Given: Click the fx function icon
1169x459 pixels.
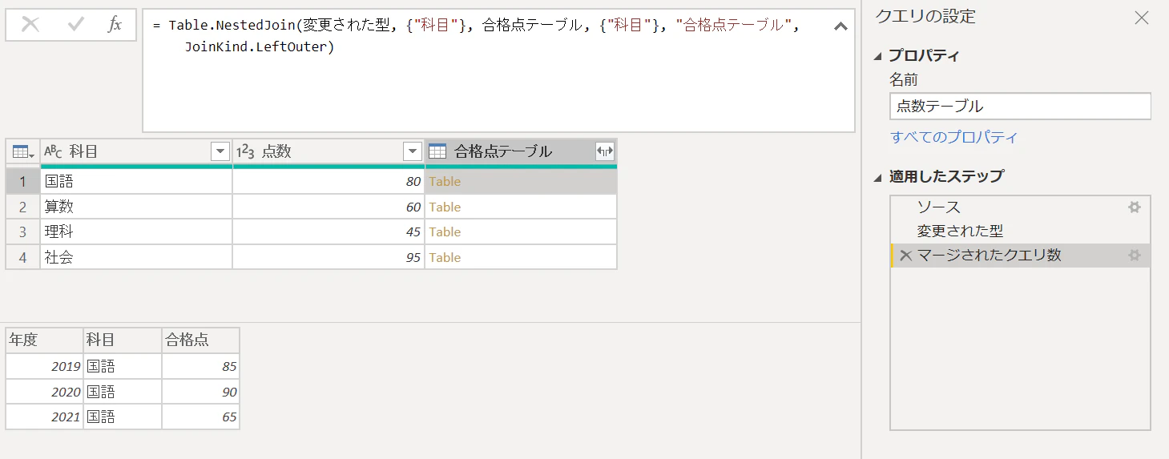Looking at the screenshot, I should click(115, 25).
